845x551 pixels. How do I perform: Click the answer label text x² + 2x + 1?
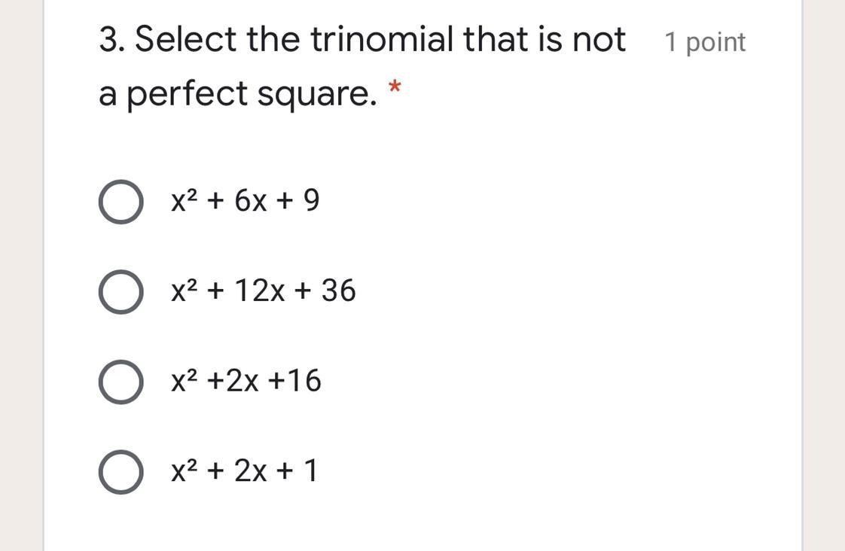244,470
